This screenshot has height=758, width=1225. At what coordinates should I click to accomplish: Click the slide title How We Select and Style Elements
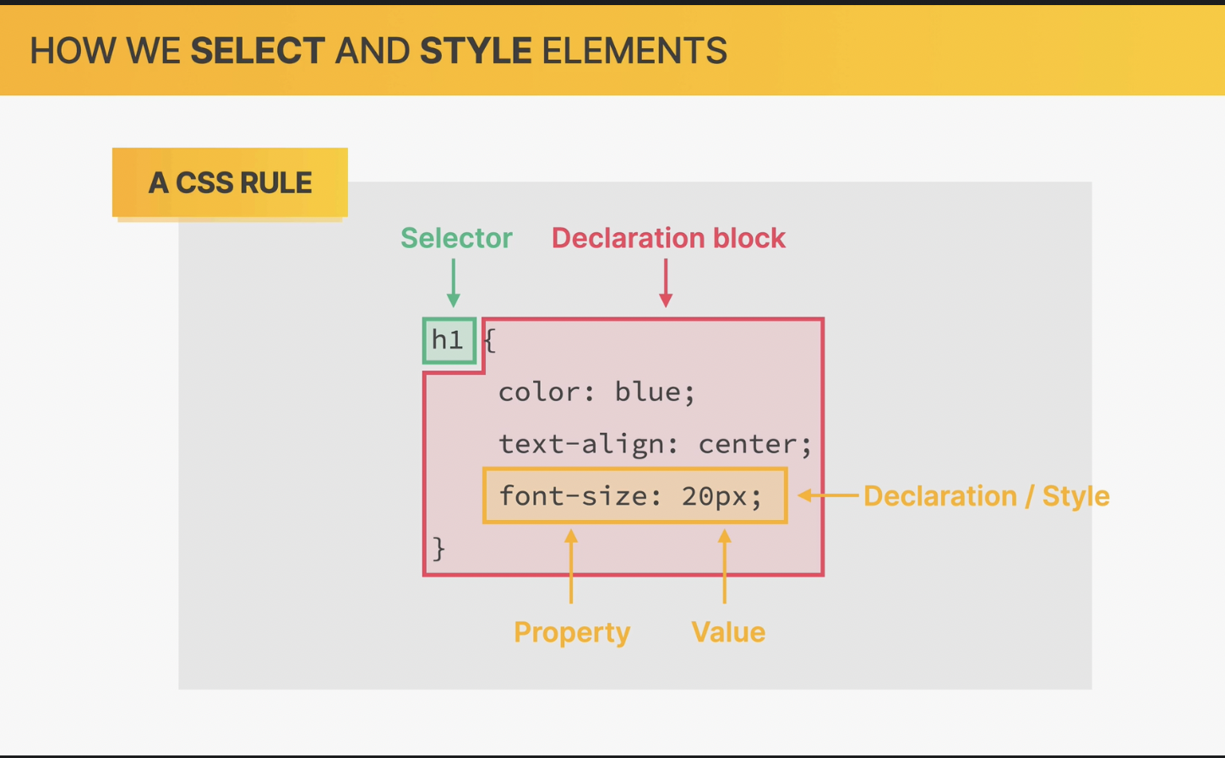tap(378, 51)
